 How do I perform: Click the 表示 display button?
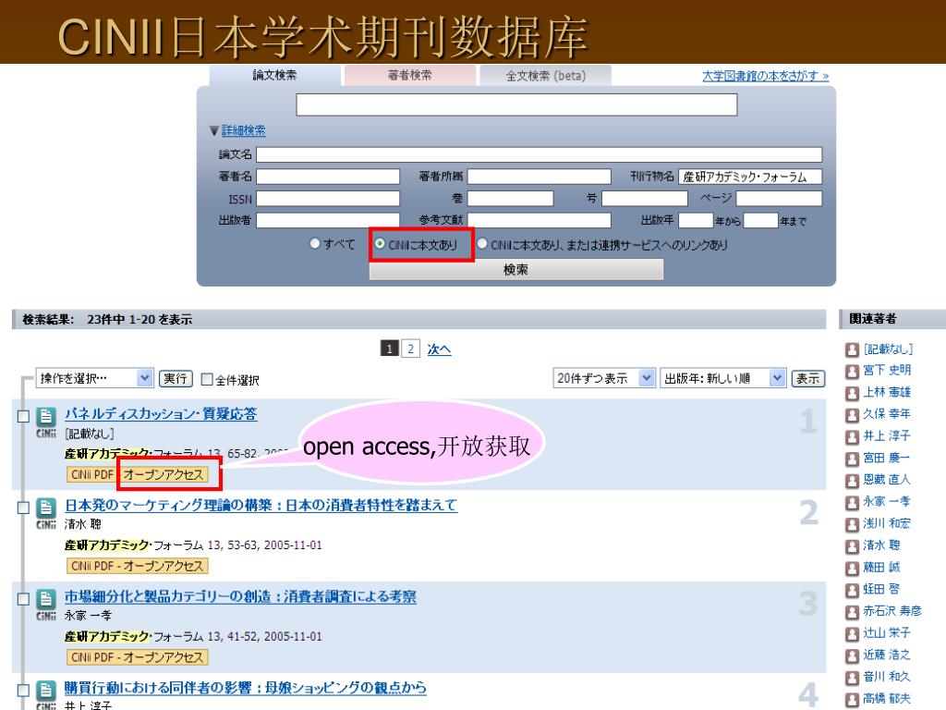pyautogui.click(x=807, y=378)
